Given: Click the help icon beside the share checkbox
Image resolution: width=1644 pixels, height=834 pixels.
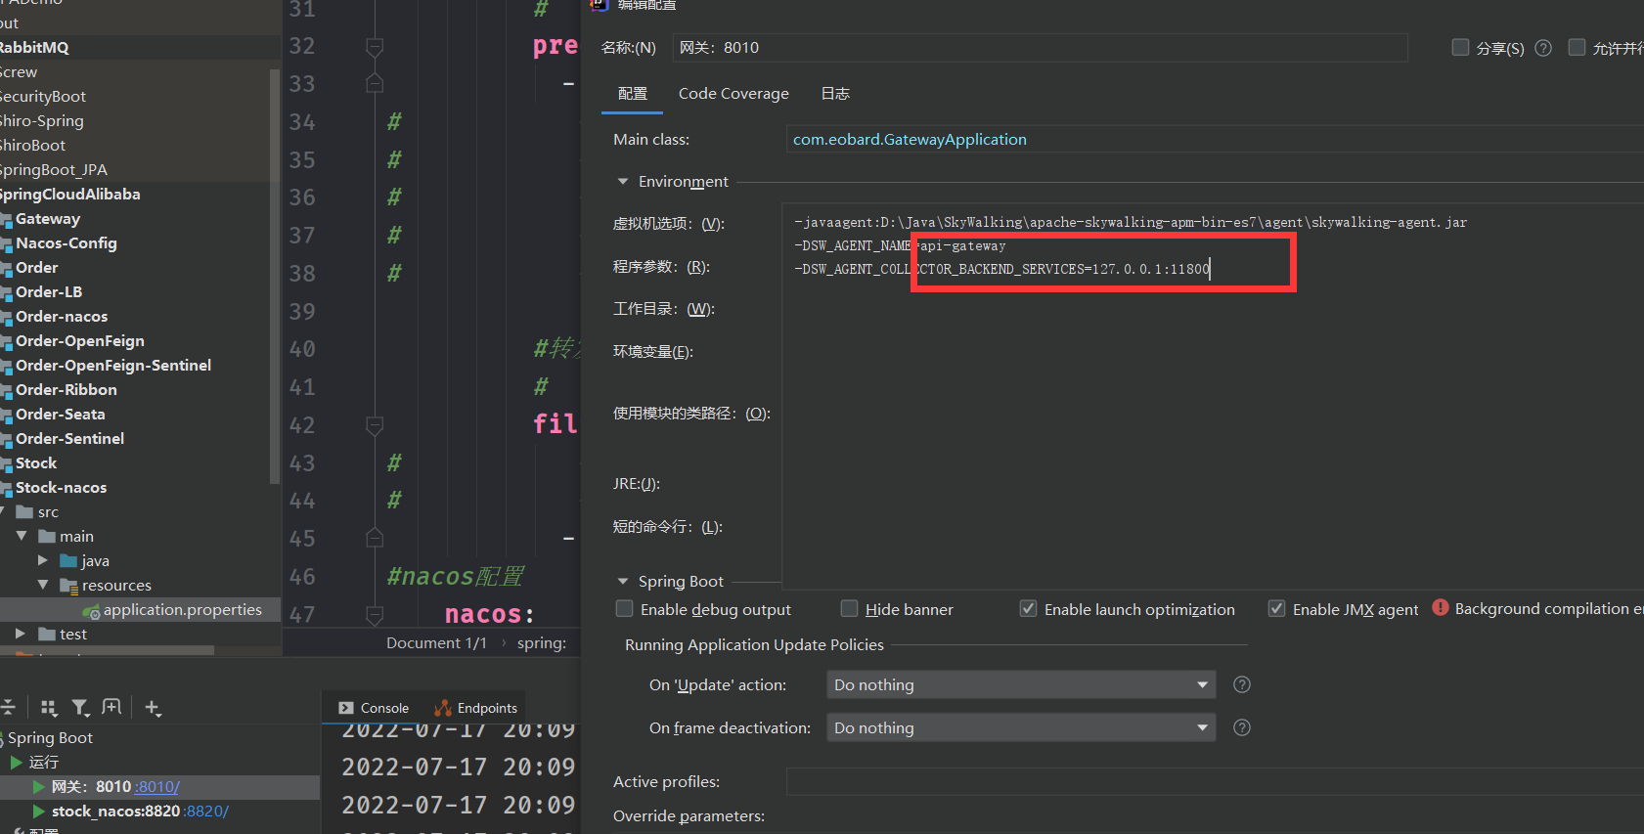Looking at the screenshot, I should pos(1543,48).
